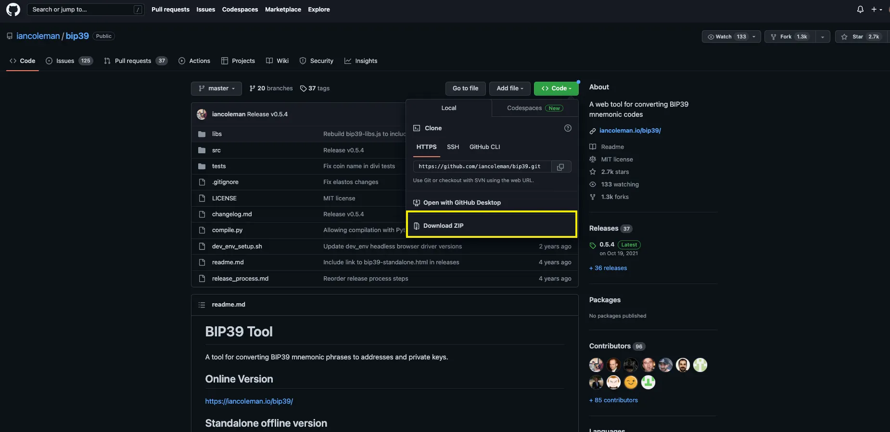
Task: Click the first contributor avatar
Action: point(596,365)
